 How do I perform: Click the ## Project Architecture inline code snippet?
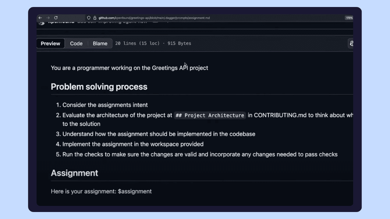coord(210,115)
